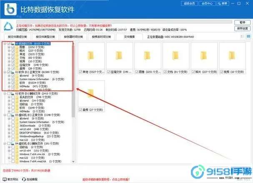This screenshot has height=183, width=253.
Task: Click the 在线客服 headset icon
Action: (x=24, y=179)
